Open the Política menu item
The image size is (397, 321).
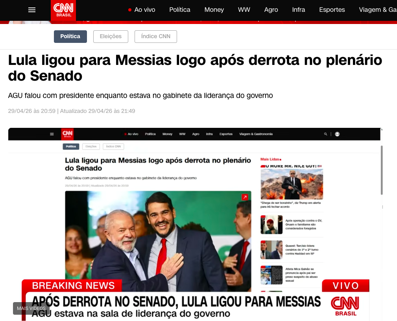click(180, 10)
